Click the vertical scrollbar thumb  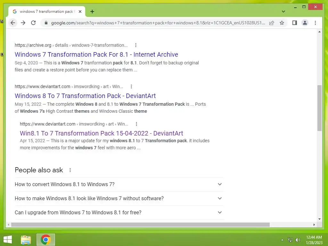click(319, 108)
